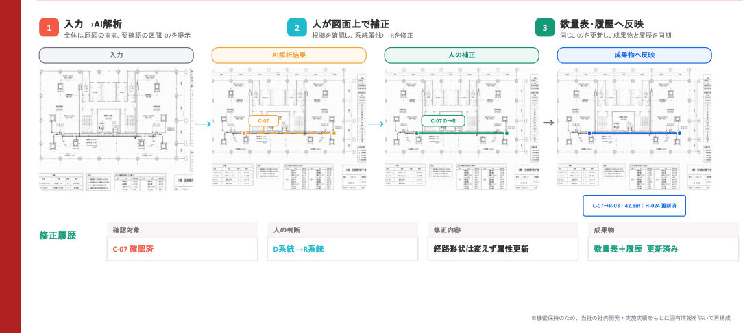Select the D系統→R系統 card
Viewport: 743px width, 333px height.
click(343, 249)
